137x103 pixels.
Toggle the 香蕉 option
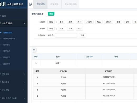pos(61,22)
